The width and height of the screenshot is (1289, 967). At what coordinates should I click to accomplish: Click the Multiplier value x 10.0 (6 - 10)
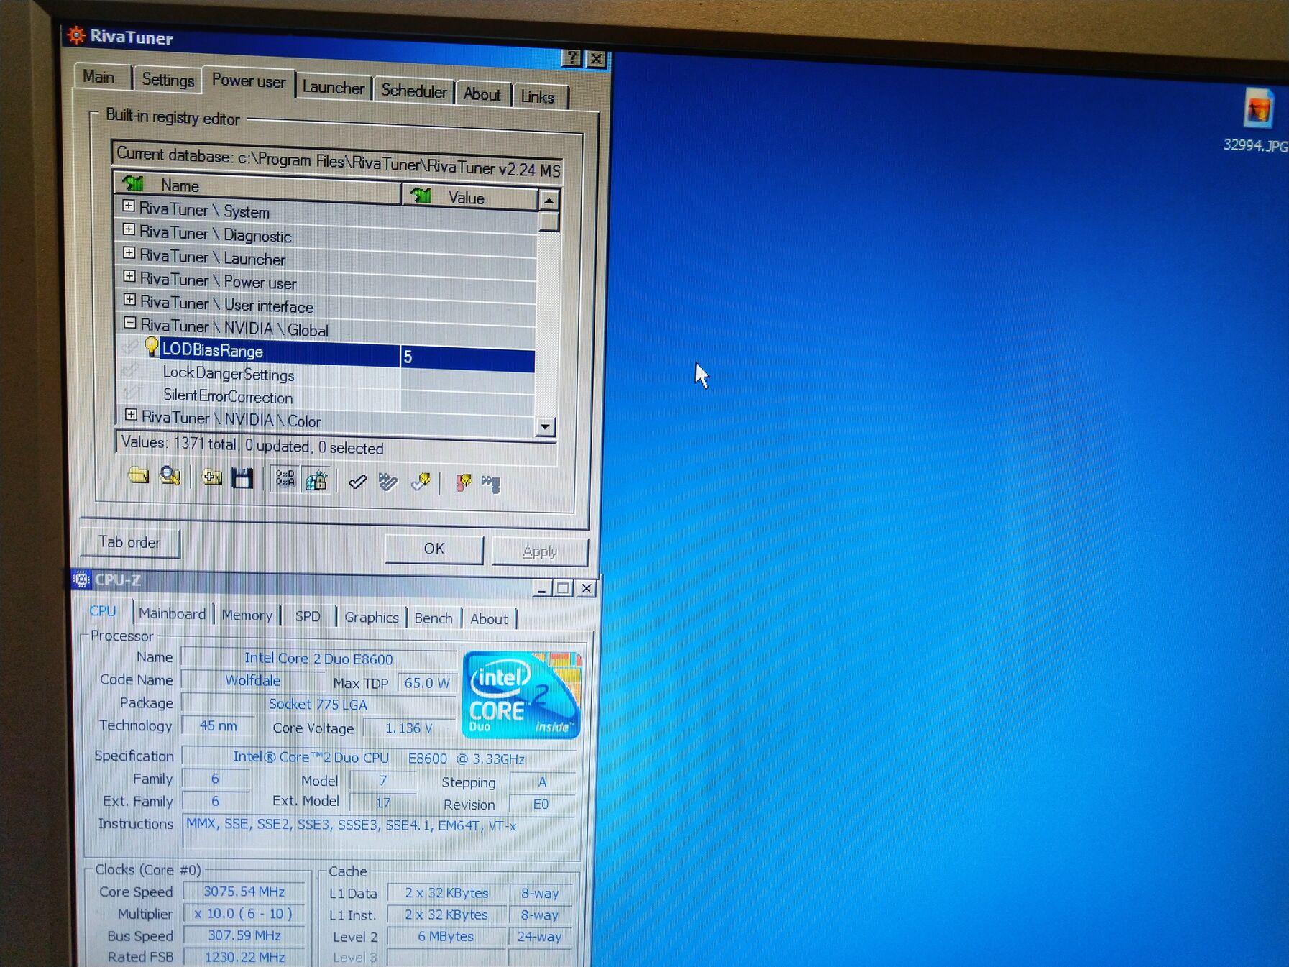pyautogui.click(x=244, y=914)
